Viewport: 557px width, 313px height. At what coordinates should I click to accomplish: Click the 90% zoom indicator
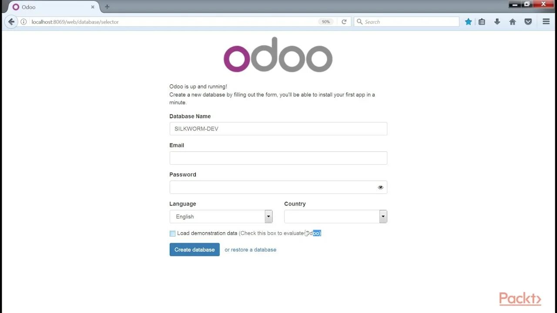pyautogui.click(x=326, y=22)
